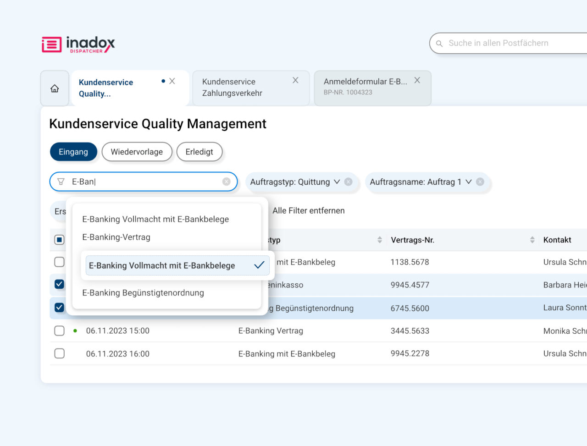The image size is (587, 446).
Task: Uncheck the row with Vertrags-Nr. 6745.5600
Action: pos(59,307)
